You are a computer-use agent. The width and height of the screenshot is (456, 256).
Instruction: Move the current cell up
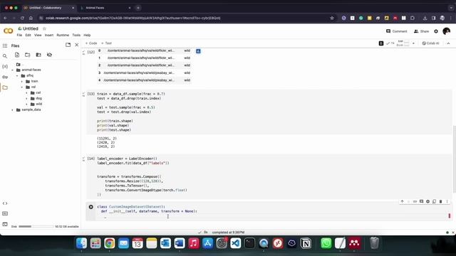point(402,201)
